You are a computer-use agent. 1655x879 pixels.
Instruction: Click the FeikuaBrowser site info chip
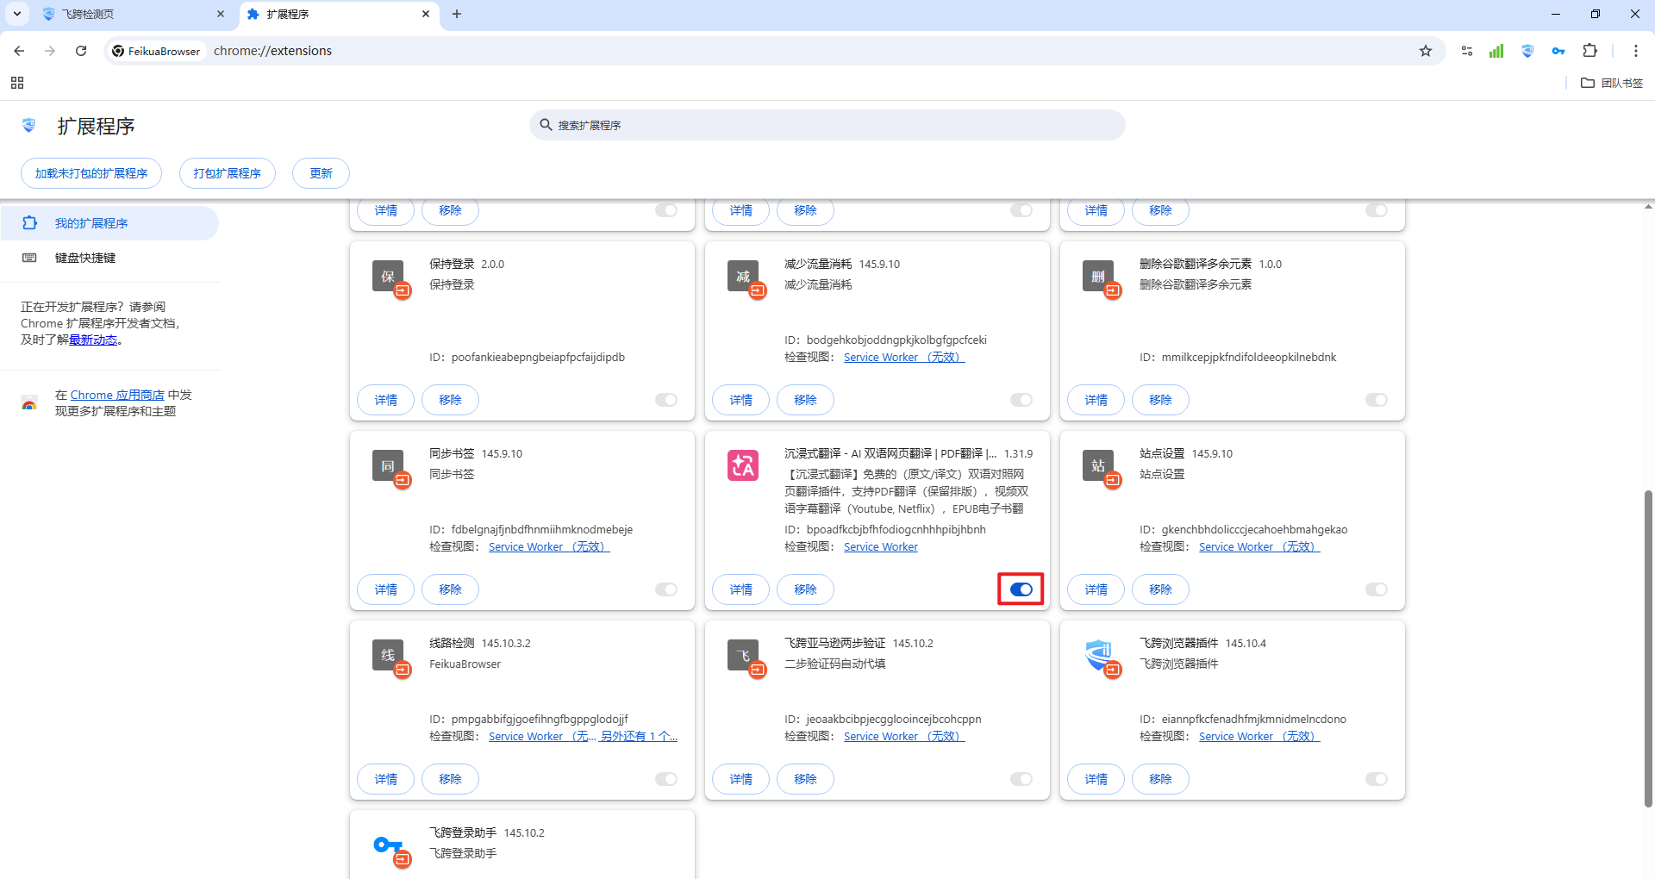tap(157, 51)
